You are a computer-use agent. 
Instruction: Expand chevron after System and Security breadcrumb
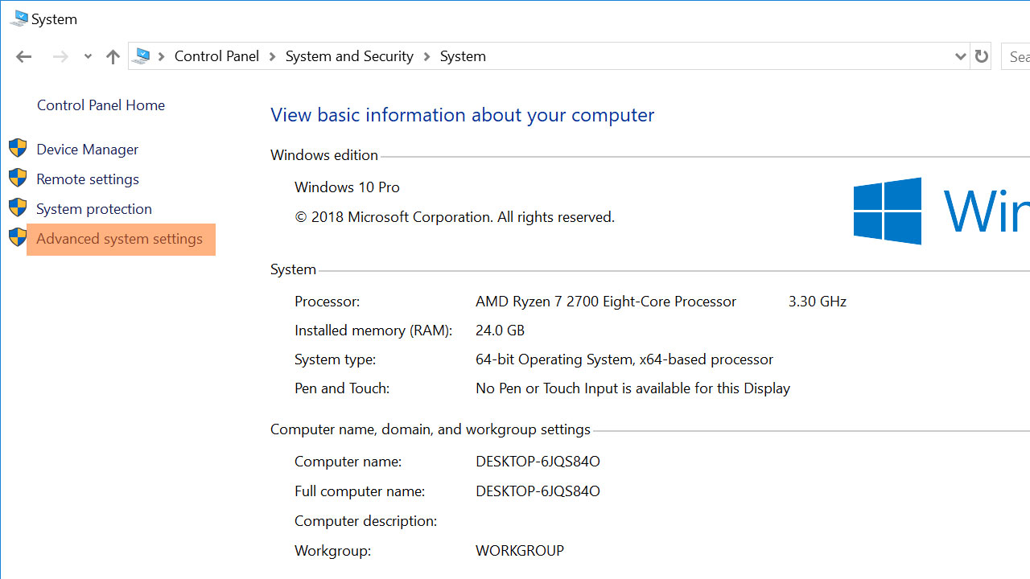(x=426, y=56)
